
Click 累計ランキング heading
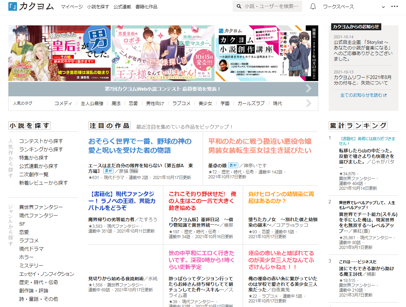coord(358,126)
